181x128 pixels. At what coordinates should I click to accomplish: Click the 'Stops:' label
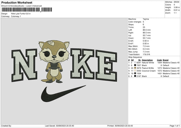pyautogui.click(x=131, y=24)
